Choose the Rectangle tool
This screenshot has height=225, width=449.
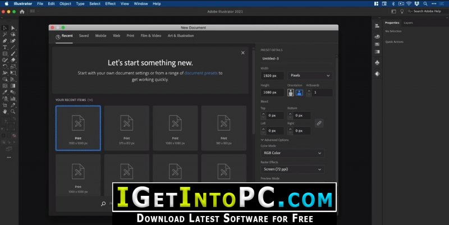point(5,53)
